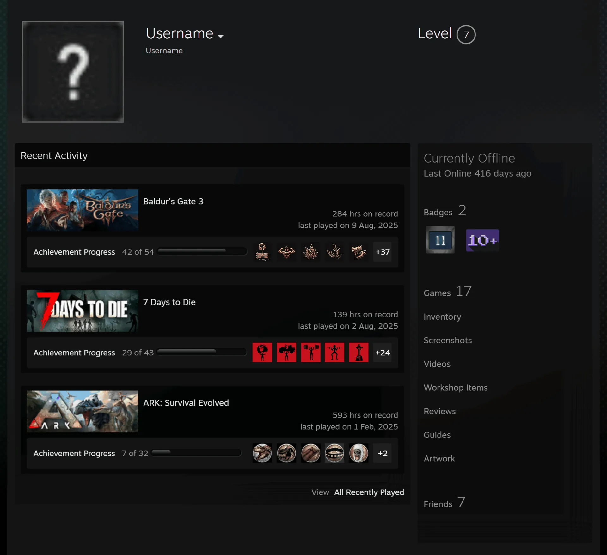Click the level 7 circle badge

(466, 34)
